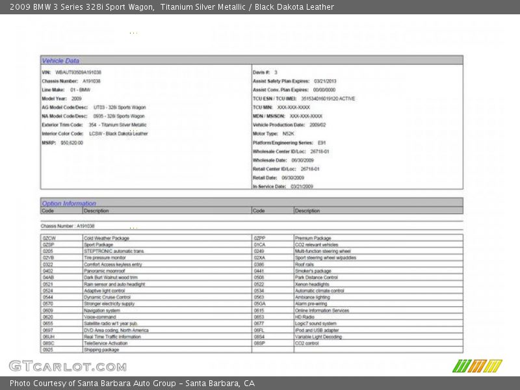This screenshot has width=520, height=390.
Task: Click Line Make value '01 - BMW'
Action: [80, 90]
